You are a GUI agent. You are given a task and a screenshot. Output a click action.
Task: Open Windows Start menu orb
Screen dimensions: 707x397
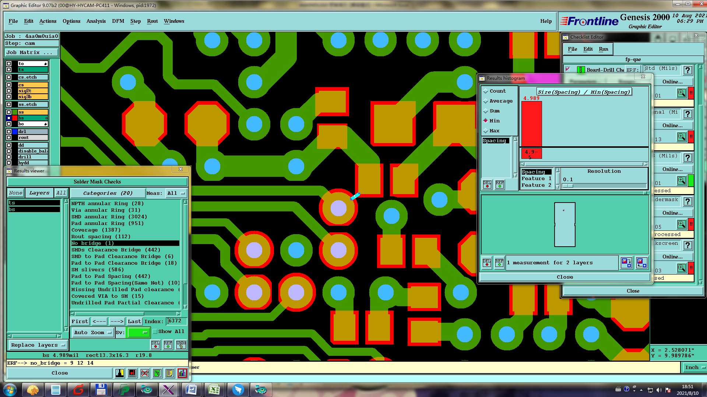pyautogui.click(x=10, y=390)
